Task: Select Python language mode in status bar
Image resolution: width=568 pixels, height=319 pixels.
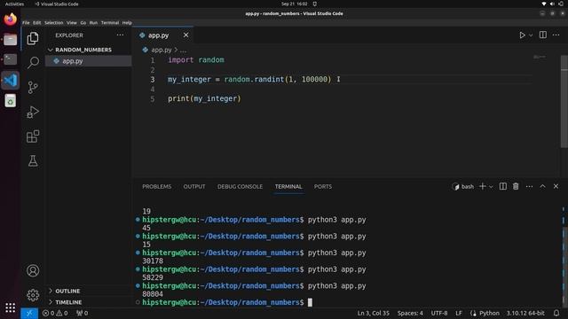Action: 489,313
